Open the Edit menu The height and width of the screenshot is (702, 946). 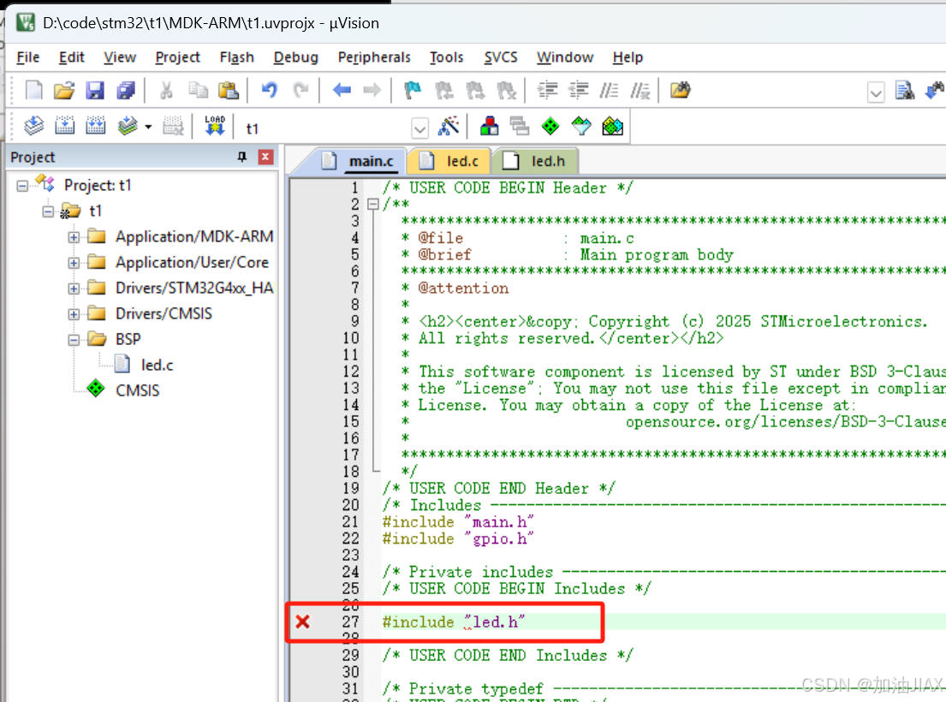(x=71, y=57)
